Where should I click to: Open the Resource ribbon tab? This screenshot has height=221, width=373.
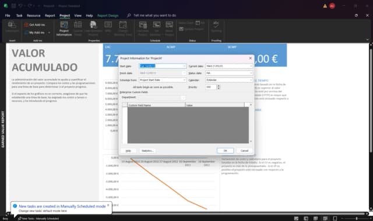34,16
